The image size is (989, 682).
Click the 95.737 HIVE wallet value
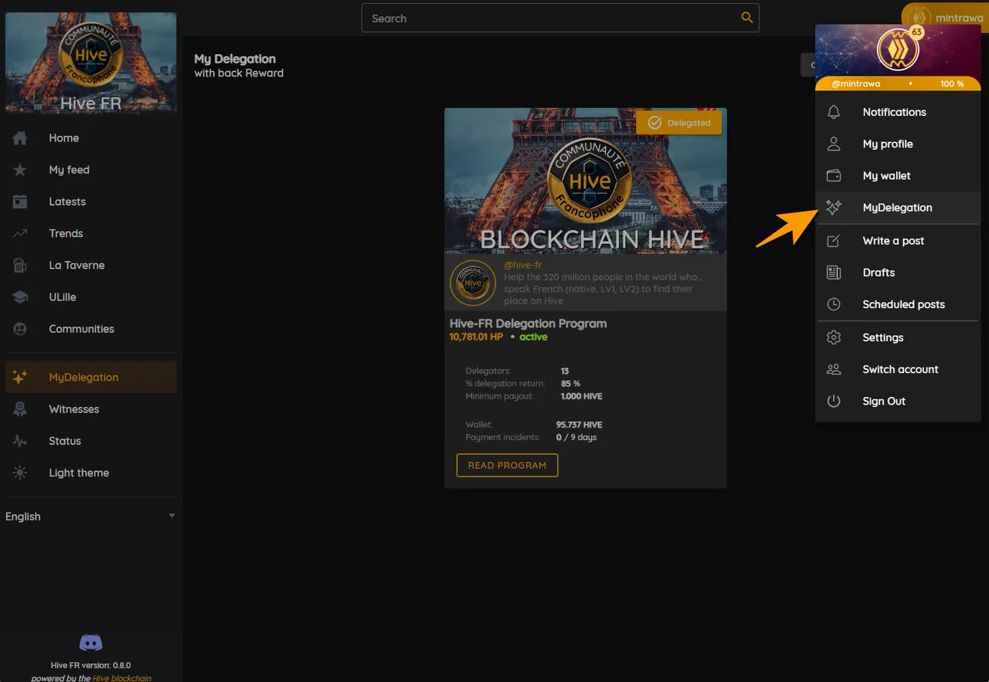pyautogui.click(x=579, y=425)
